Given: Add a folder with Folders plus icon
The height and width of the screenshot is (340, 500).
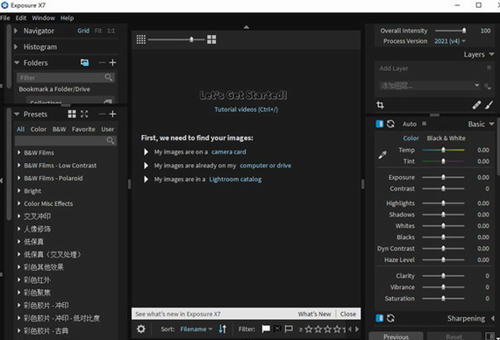Looking at the screenshot, I should click(112, 62).
